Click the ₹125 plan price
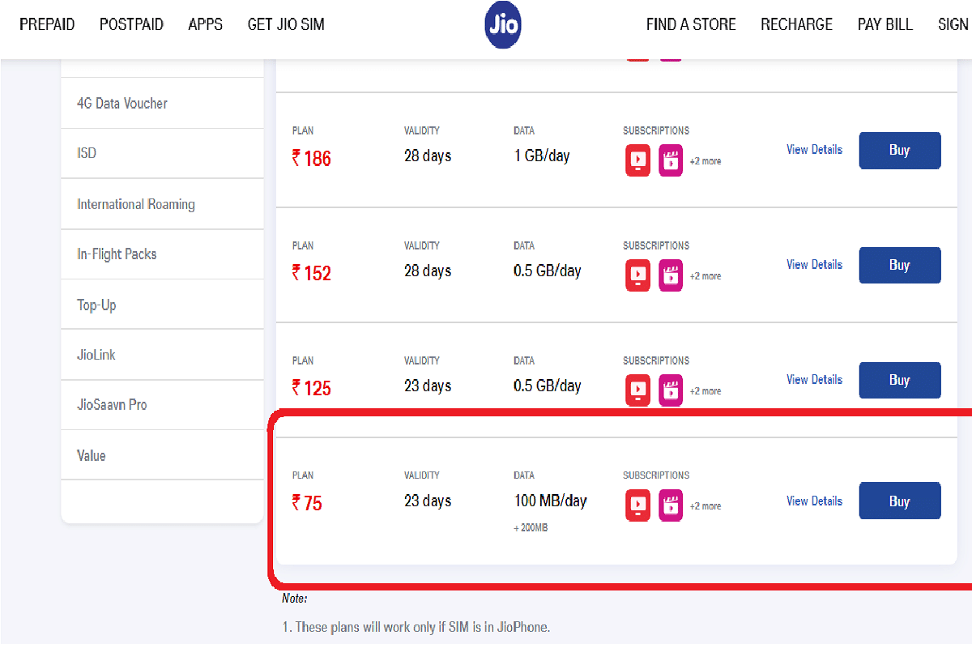This screenshot has height=648, width=972. (312, 389)
